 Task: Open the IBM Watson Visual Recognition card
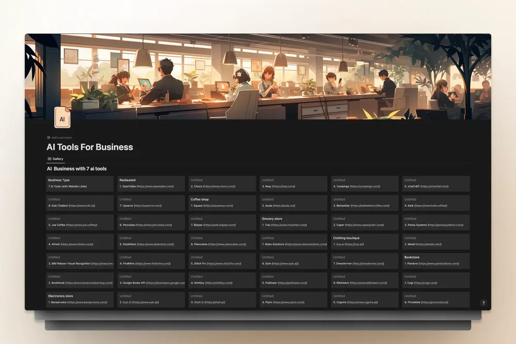point(80,261)
